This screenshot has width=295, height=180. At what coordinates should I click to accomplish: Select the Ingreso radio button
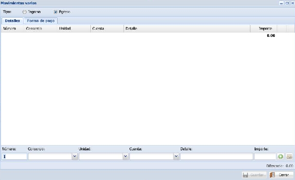pyautogui.click(x=25, y=12)
